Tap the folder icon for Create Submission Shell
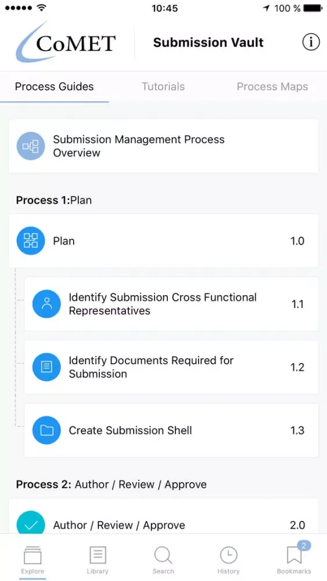Screen dimensions: 327x581 point(46,430)
